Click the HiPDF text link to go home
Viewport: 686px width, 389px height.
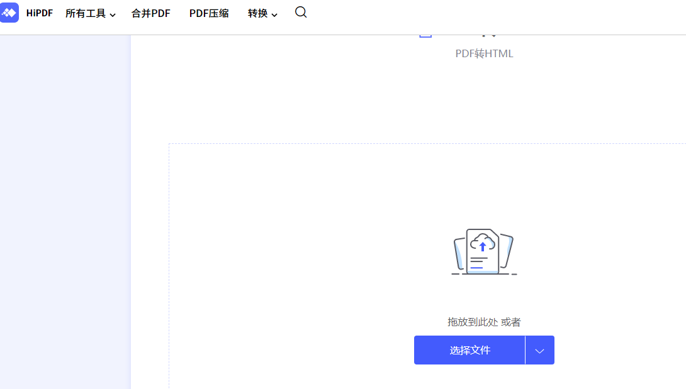tap(39, 13)
